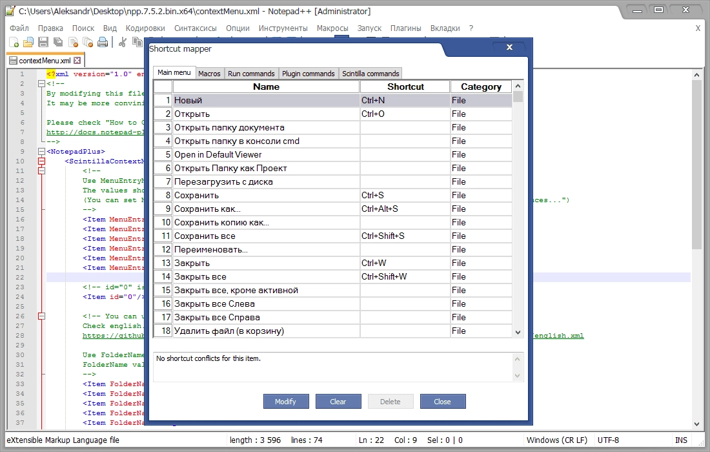Click the Open file folder icon
The image size is (710, 452).
(28, 43)
